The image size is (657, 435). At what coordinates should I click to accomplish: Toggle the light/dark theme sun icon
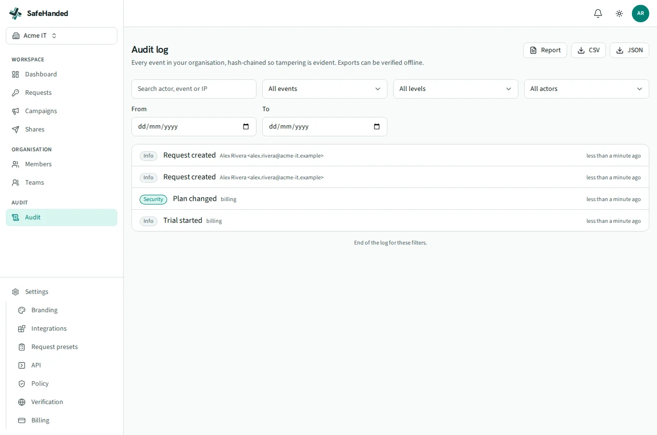619,14
